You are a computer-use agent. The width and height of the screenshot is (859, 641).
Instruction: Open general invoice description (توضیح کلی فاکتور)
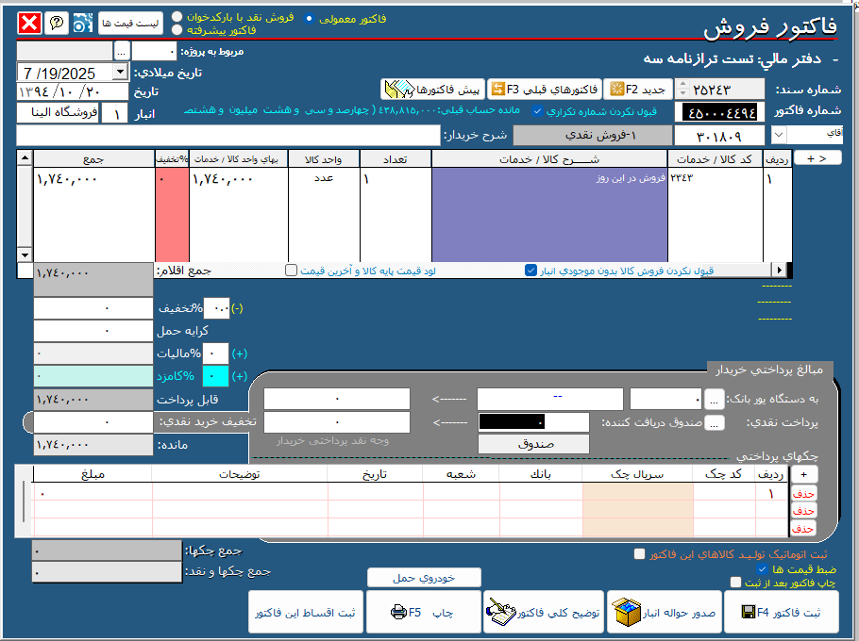pos(544,613)
